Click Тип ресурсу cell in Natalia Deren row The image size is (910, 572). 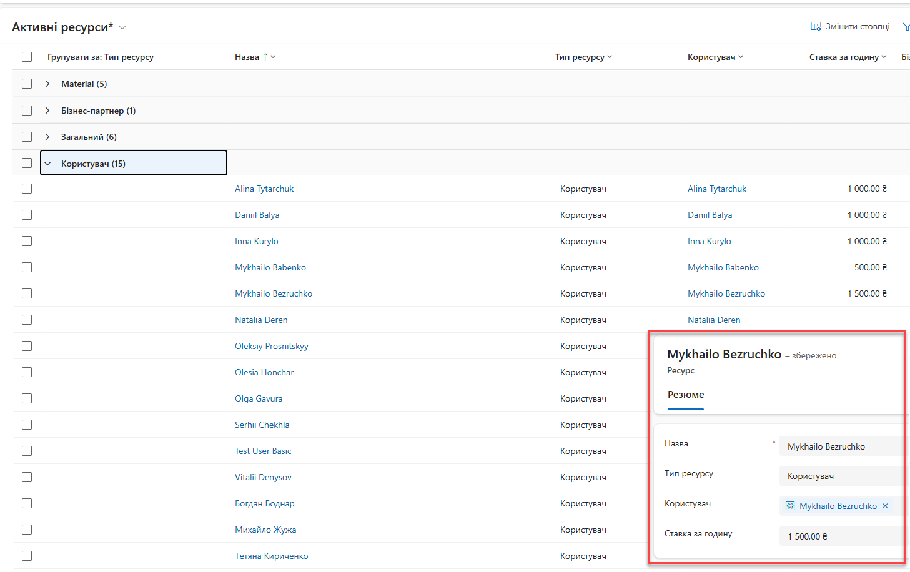(x=583, y=320)
